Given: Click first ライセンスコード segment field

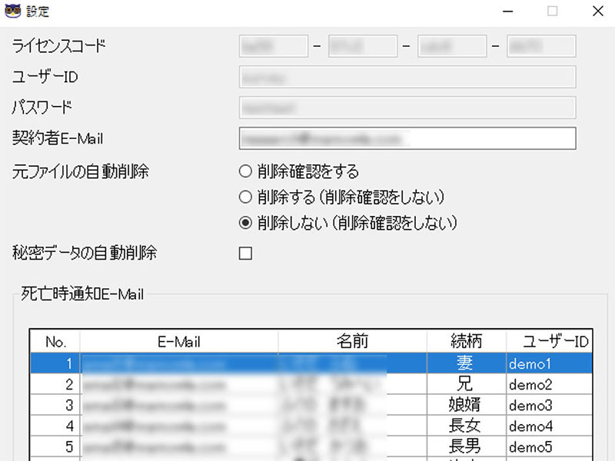Looking at the screenshot, I should tap(274, 46).
